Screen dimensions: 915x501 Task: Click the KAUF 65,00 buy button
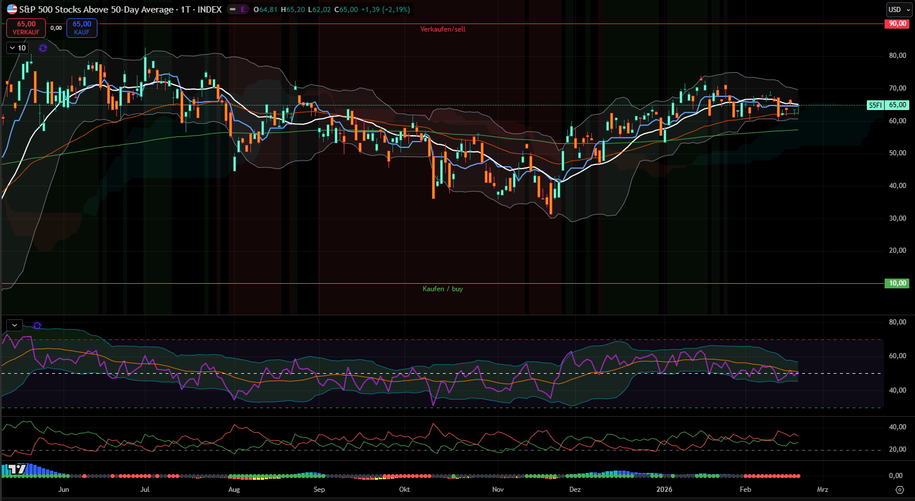tap(81, 28)
